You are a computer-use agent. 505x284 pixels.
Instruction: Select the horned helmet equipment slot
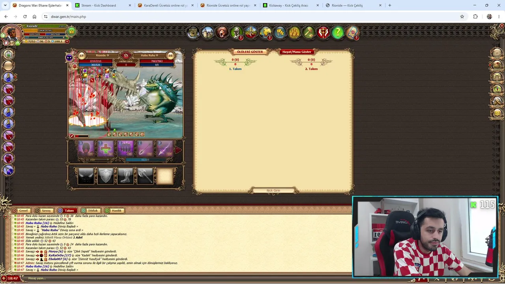point(86,176)
